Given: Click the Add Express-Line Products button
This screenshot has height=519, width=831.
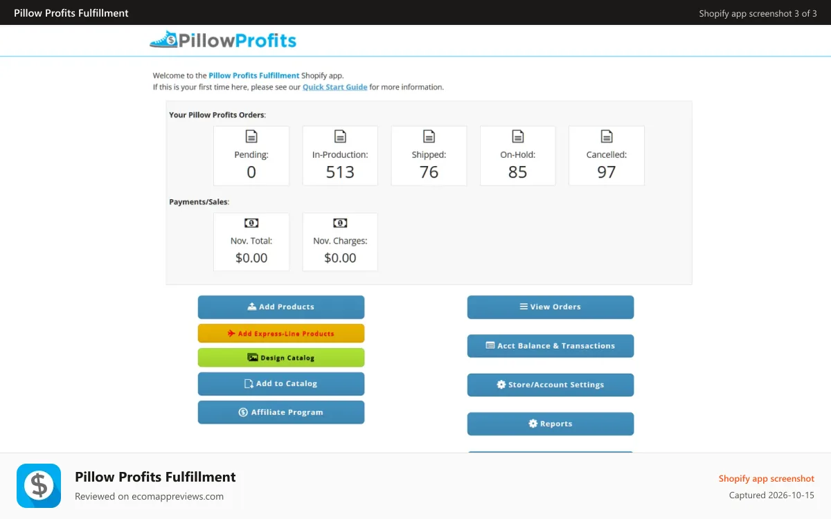Looking at the screenshot, I should [x=281, y=334].
